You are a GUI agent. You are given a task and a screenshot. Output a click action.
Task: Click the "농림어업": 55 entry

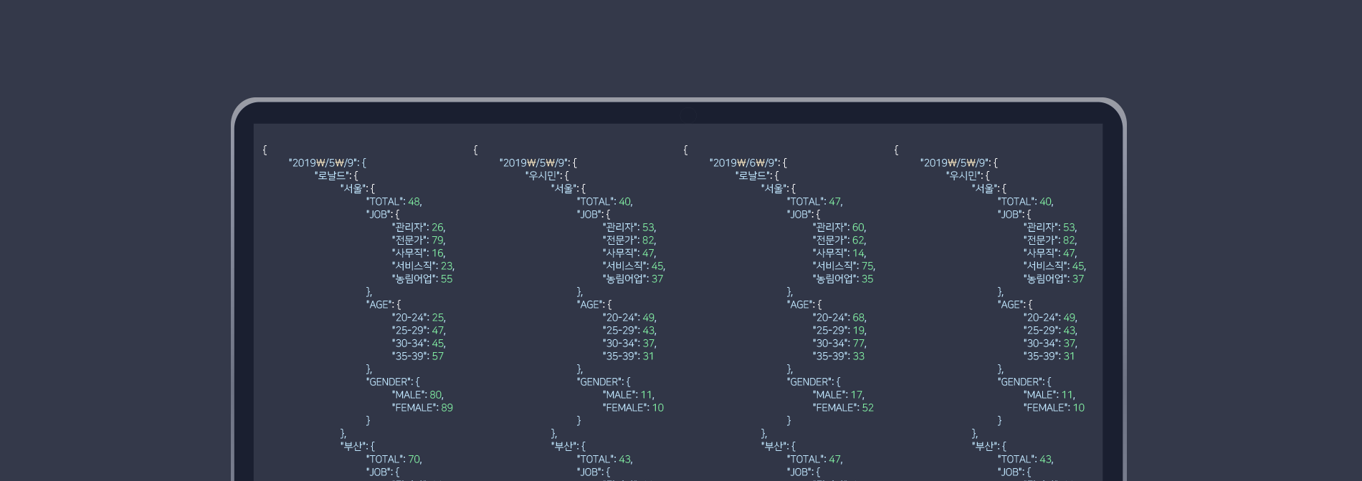(422, 278)
